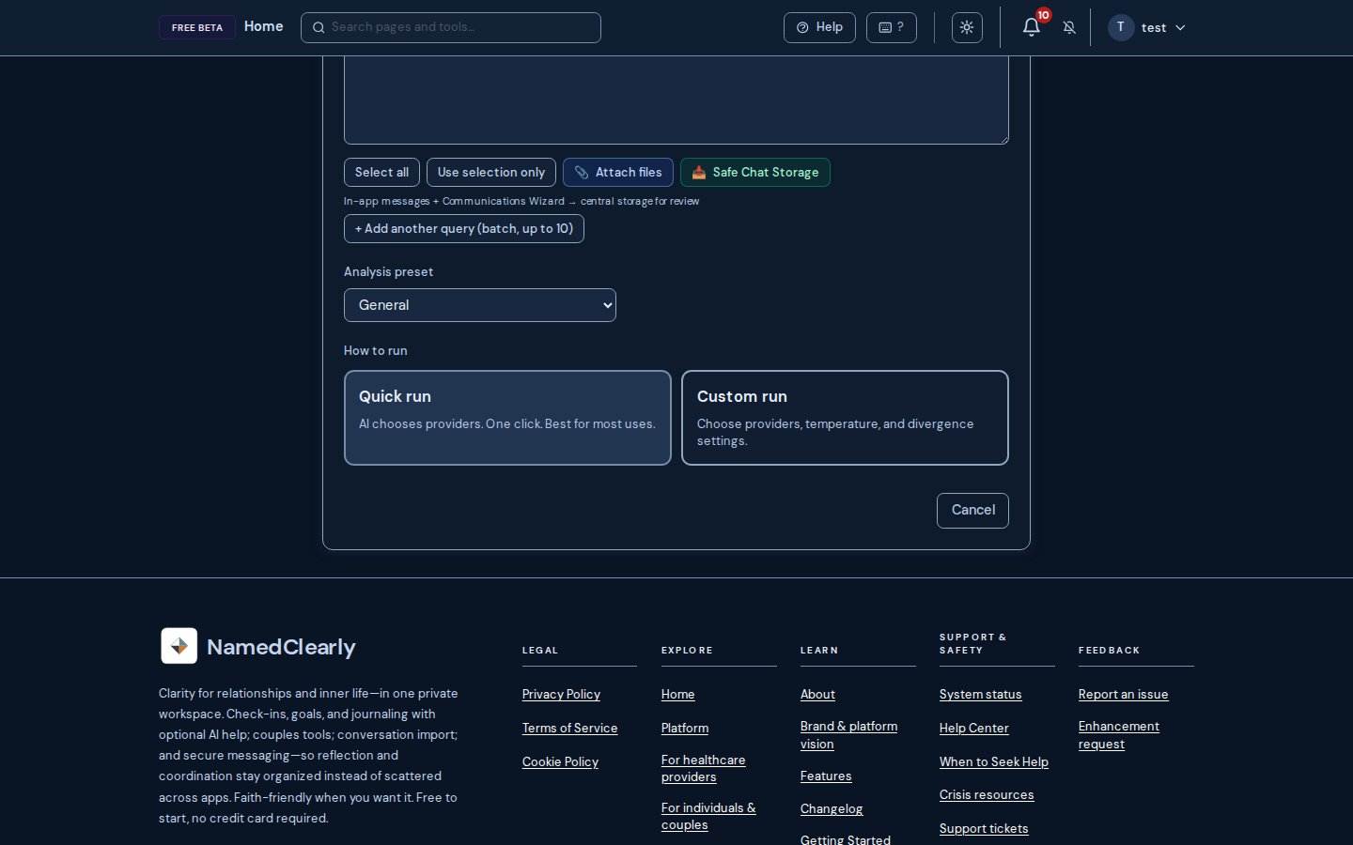
Task: Open the Privacy Policy link
Action: 561,695
